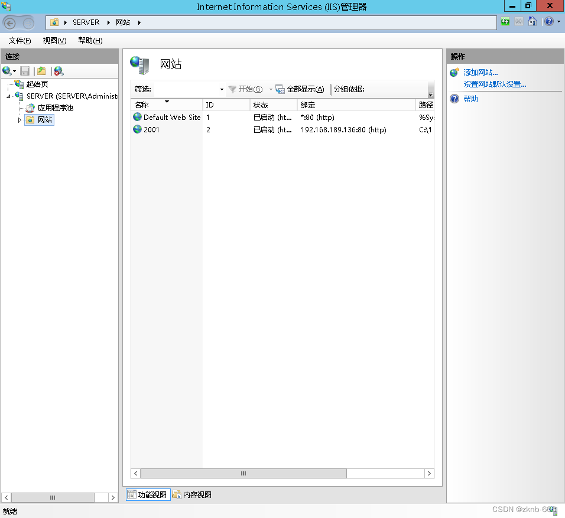Refresh the page with green arrows icon
565x518 pixels.
(x=505, y=22)
